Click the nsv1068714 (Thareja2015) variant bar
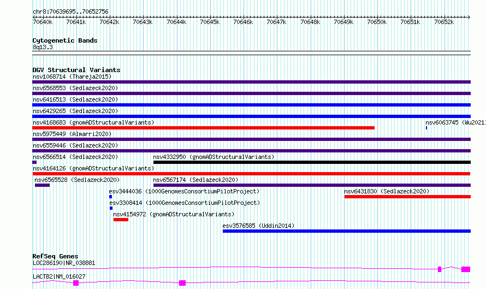The image size is (486, 289). pyautogui.click(x=251, y=82)
